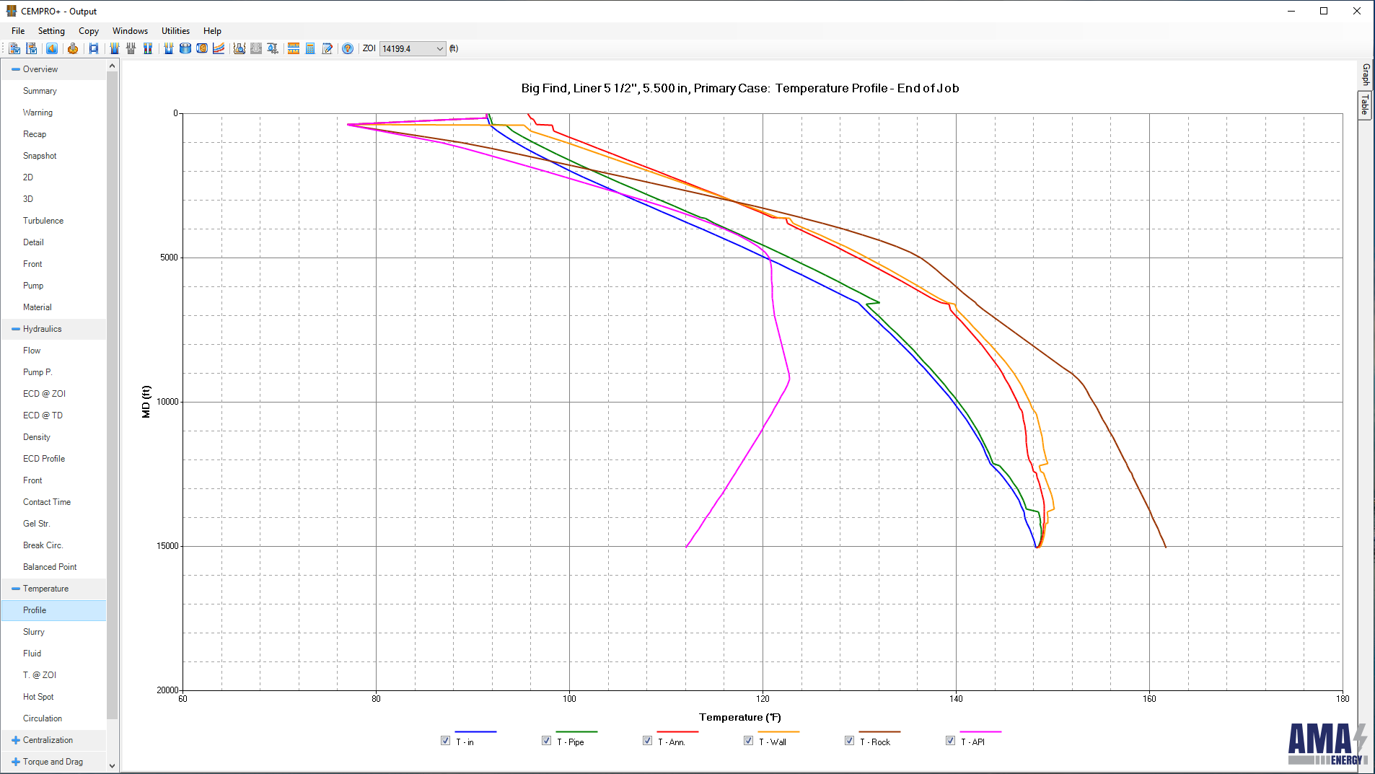
Task: Click the sidebar scroll down arrow
Action: 112,765
